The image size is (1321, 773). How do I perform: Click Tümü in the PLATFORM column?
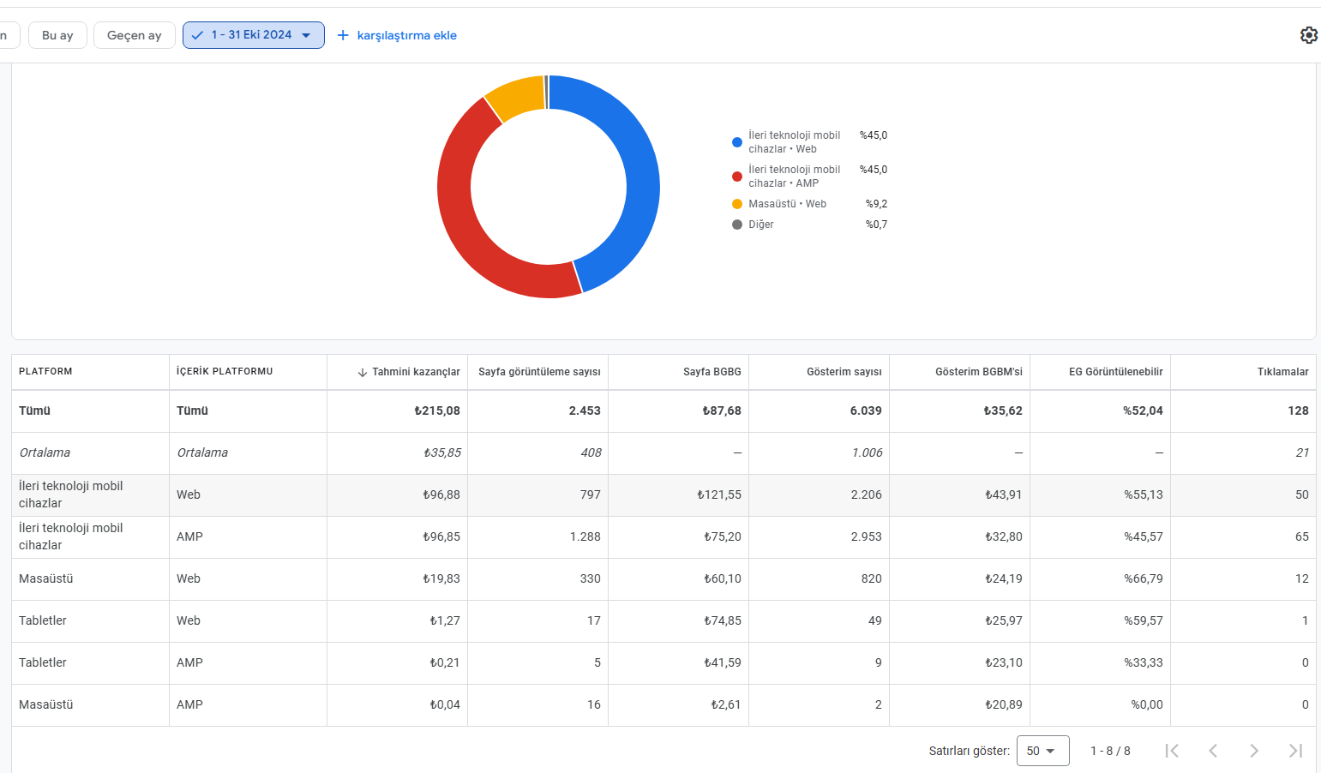click(x=34, y=410)
